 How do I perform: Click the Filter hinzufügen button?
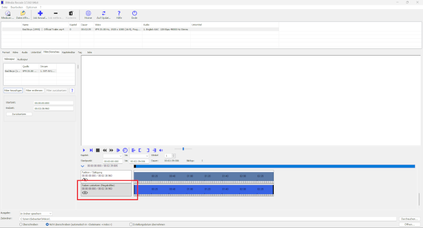click(13, 91)
